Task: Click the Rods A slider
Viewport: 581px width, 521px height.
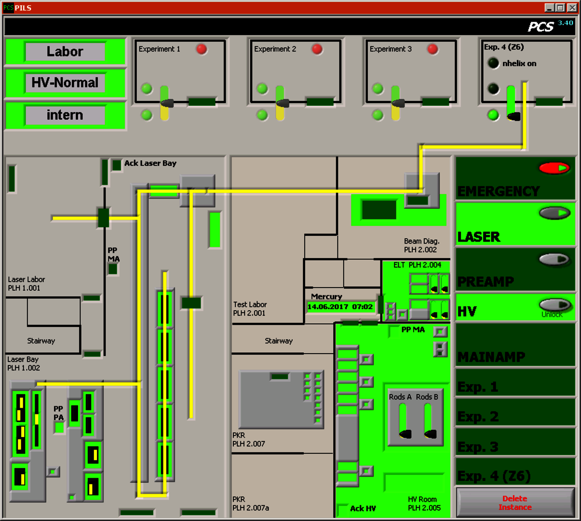Action: (x=404, y=421)
